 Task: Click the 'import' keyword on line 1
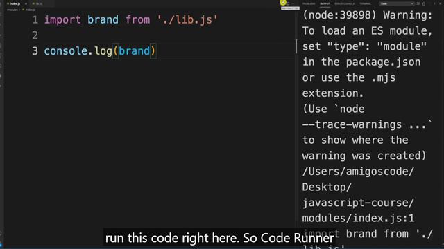62,20
